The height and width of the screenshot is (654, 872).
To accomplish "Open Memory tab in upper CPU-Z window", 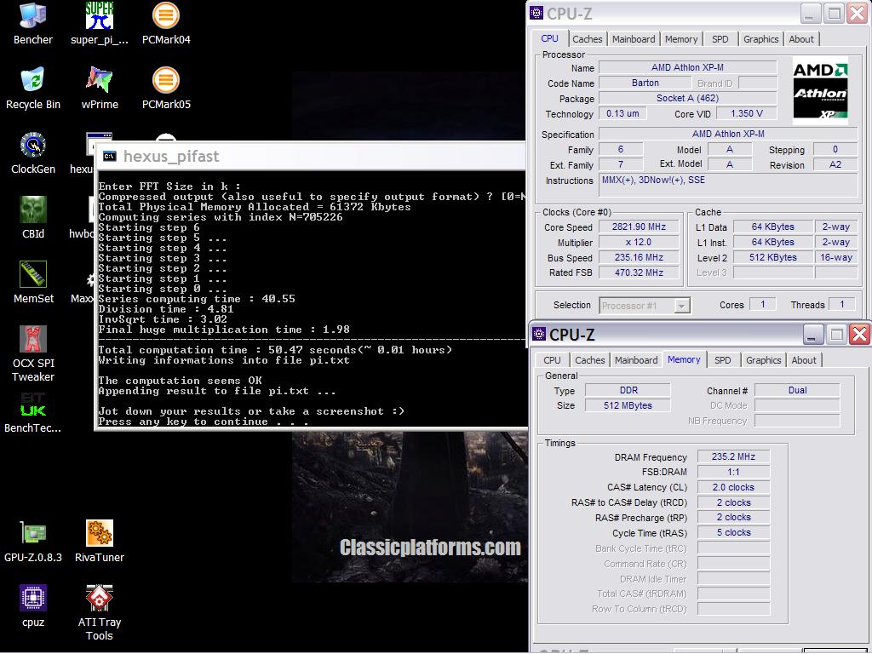I will coord(680,39).
